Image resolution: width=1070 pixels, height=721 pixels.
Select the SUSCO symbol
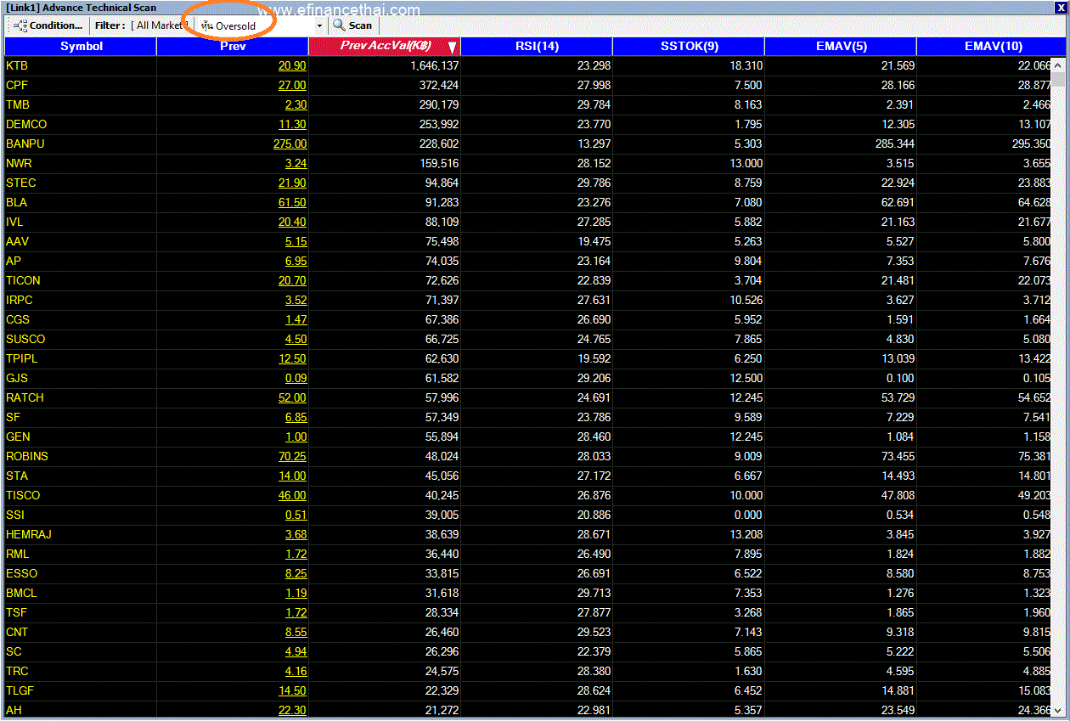(25, 339)
